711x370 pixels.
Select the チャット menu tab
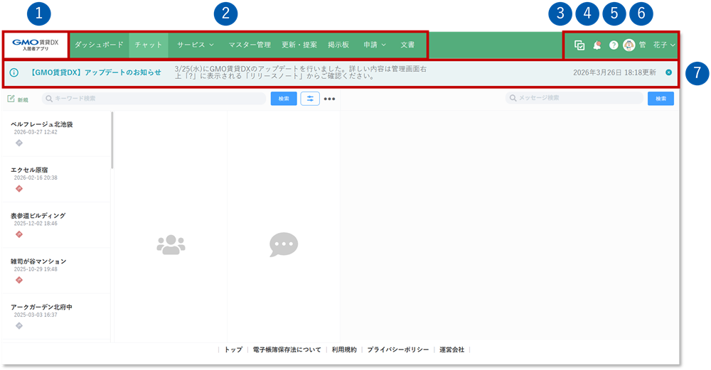(149, 45)
